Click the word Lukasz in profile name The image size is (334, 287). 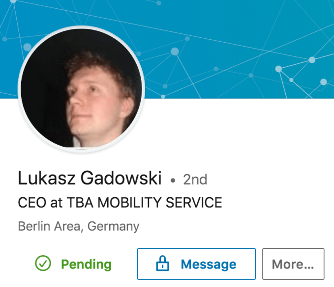46,179
